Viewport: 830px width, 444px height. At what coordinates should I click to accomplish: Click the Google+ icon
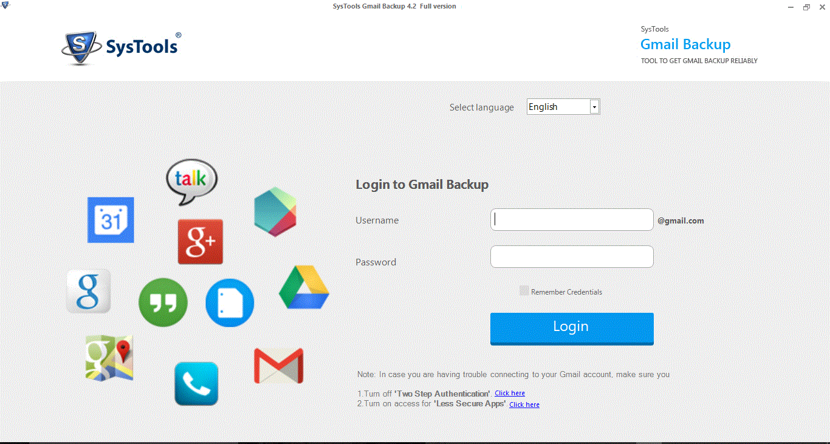(x=200, y=241)
